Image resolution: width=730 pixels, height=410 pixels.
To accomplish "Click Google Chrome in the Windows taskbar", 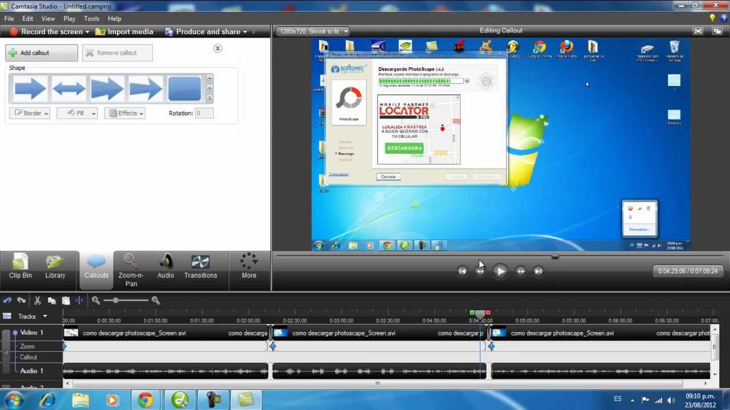I will point(145,400).
